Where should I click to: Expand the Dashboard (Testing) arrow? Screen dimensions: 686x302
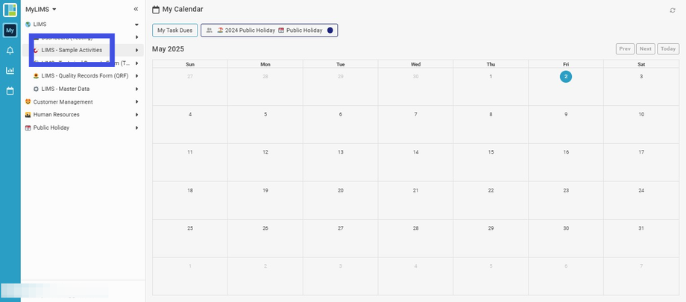pos(137,37)
